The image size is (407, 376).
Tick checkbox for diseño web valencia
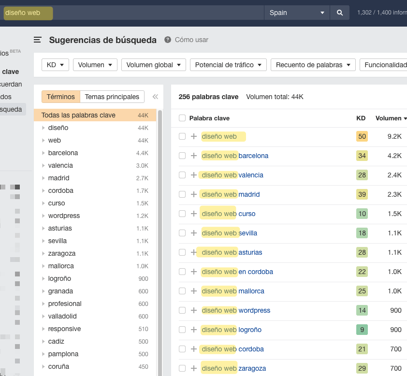182,175
